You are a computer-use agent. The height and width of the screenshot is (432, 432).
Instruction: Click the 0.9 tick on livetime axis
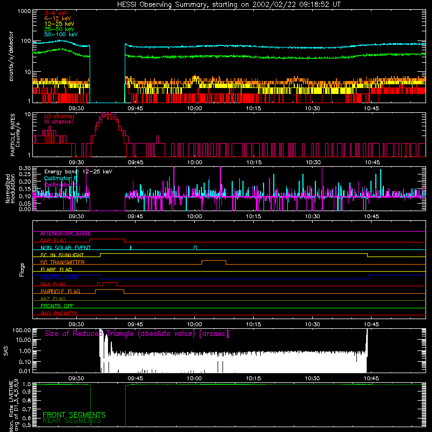(26, 391)
